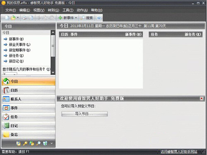Screen dimensions: 207x155
Task: Click the 新日记(D) link
Action: (16, 61)
